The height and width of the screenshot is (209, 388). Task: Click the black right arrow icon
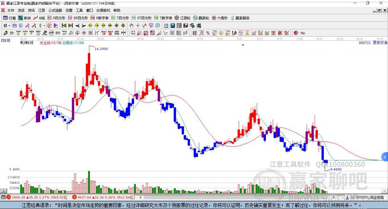84,26
